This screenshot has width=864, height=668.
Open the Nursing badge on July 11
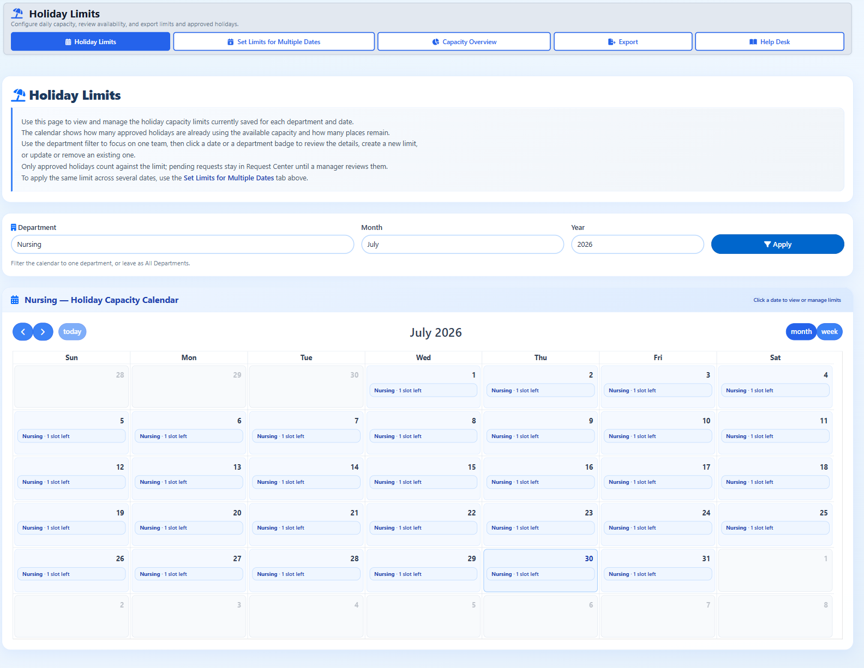click(775, 436)
